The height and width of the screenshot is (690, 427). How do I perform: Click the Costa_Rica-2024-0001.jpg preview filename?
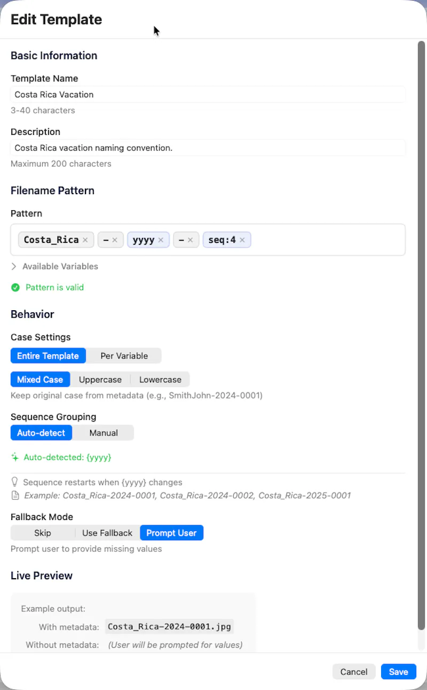click(x=170, y=627)
